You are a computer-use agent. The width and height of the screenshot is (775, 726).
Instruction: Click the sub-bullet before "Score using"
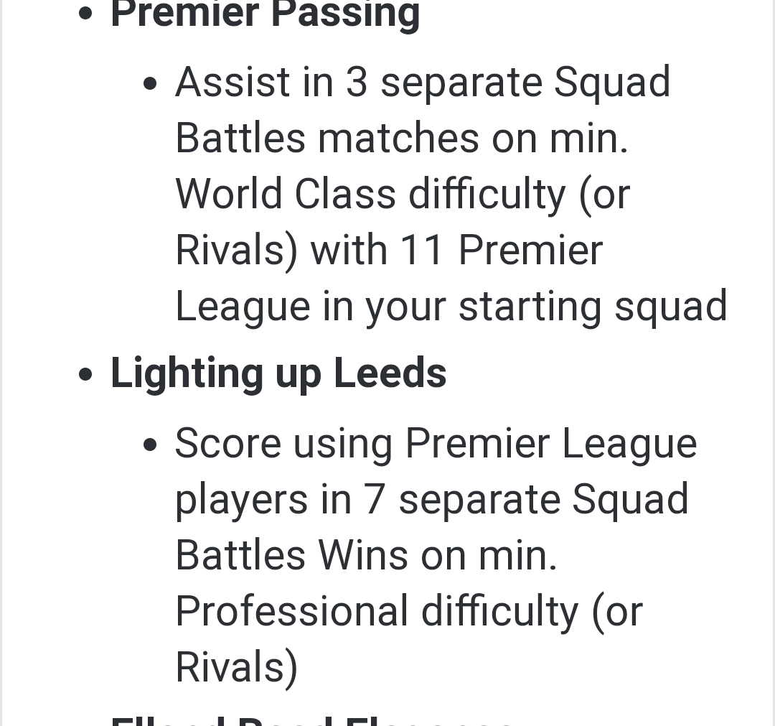(x=150, y=445)
